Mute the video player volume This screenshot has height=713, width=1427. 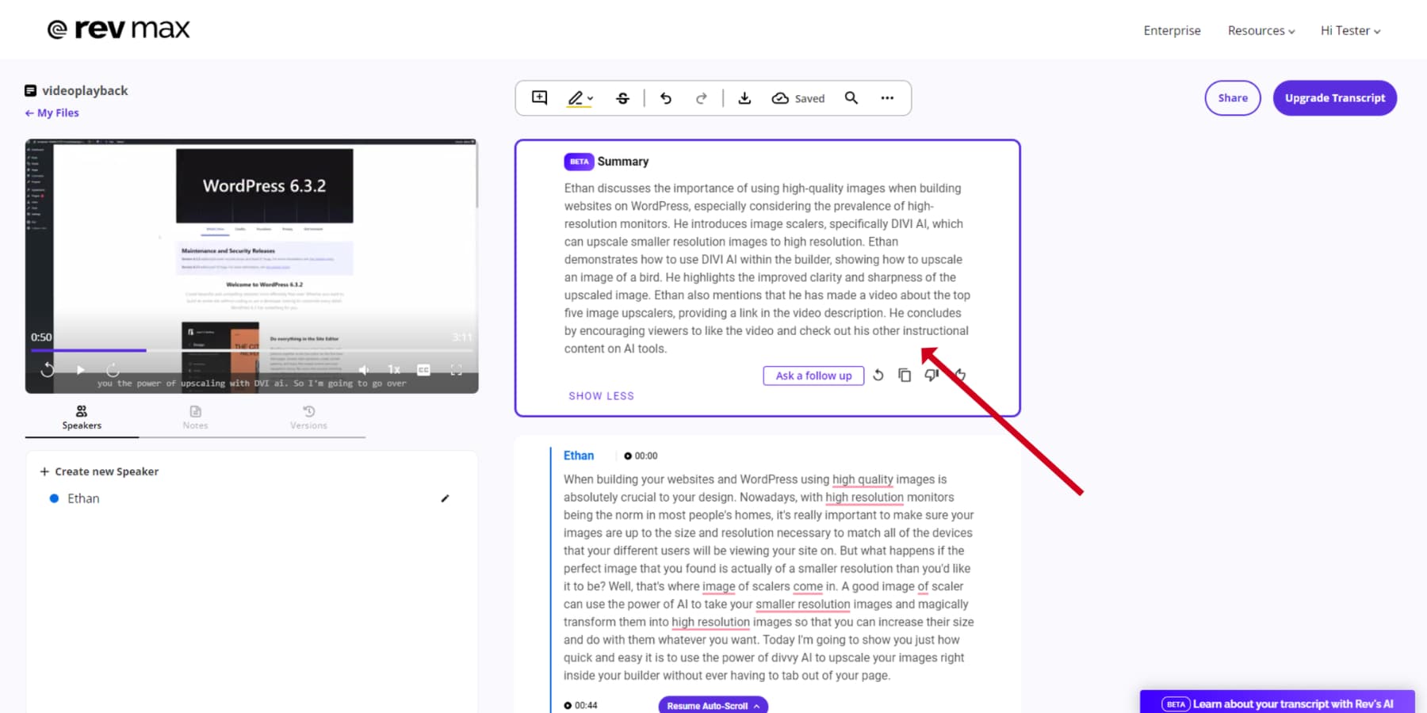click(x=363, y=370)
